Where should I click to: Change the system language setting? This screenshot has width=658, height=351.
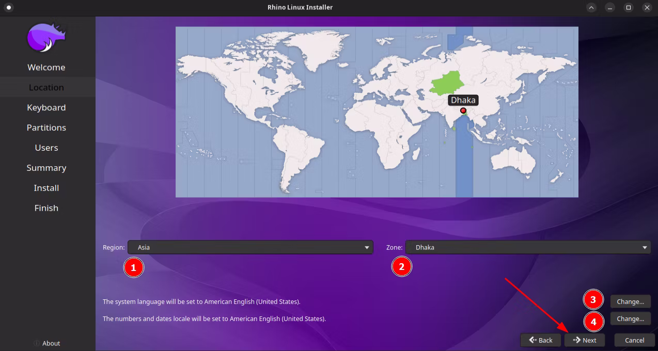click(630, 301)
